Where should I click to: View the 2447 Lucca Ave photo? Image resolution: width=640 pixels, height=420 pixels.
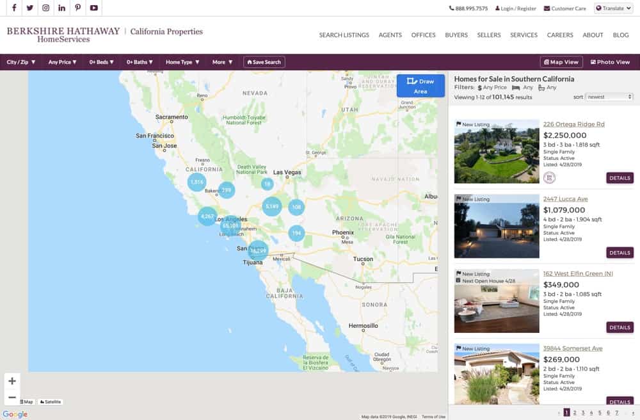[497, 226]
